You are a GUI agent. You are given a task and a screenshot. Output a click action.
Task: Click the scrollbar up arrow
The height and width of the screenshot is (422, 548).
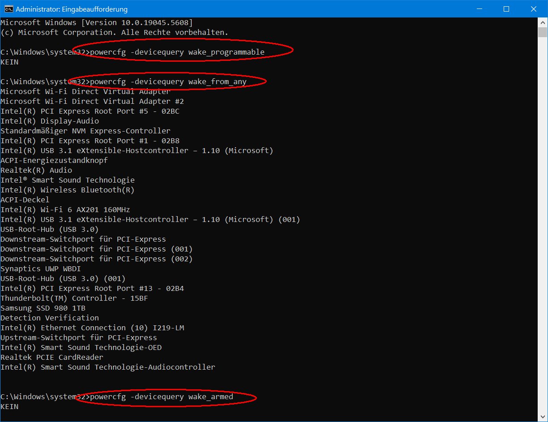tap(543, 22)
